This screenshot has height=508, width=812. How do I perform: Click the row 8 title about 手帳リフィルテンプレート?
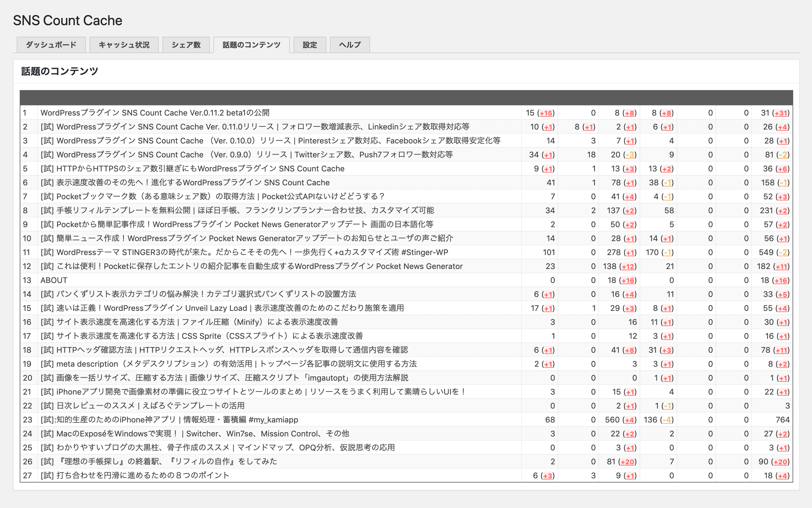point(237,210)
